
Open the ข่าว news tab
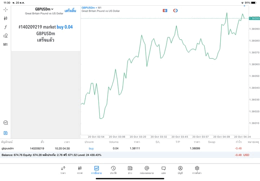pos(130,170)
